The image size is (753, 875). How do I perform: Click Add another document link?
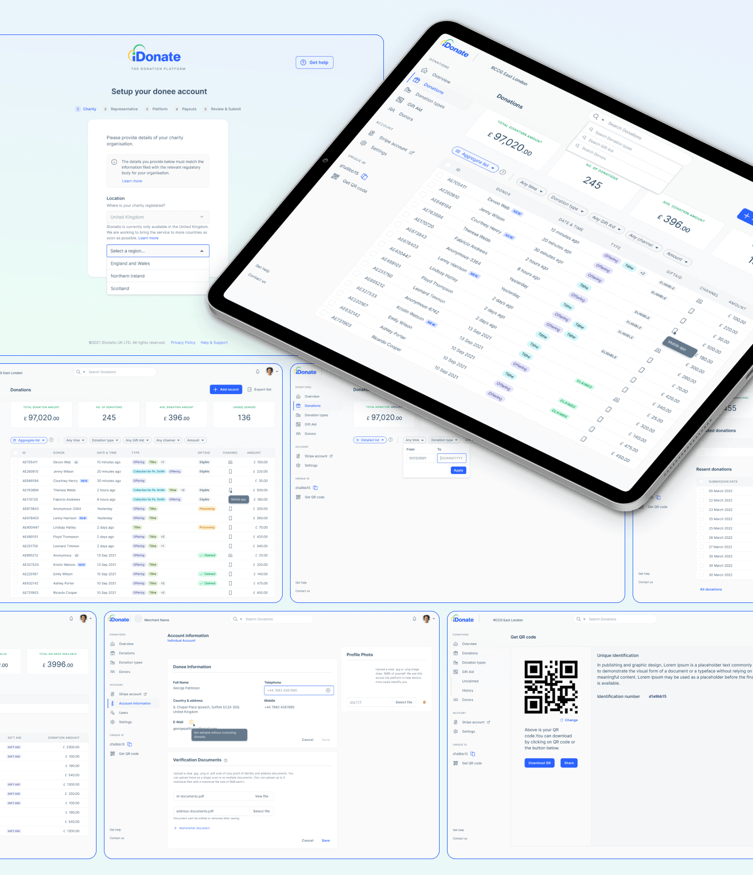pos(191,828)
